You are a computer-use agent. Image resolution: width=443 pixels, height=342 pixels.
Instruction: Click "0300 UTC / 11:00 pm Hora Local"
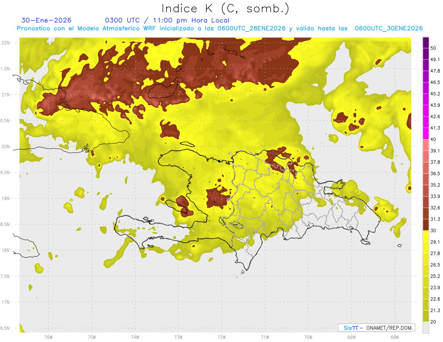pyautogui.click(x=167, y=20)
